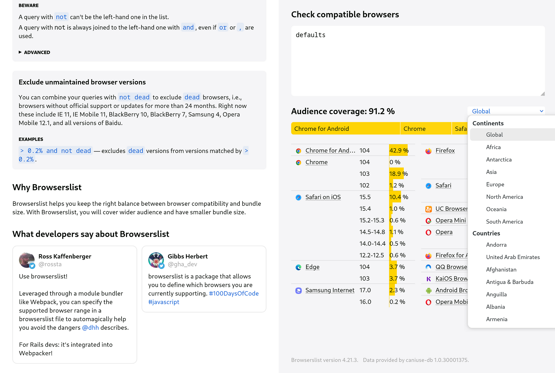The width and height of the screenshot is (555, 373).
Task: Open the Edge browser link
Action: pyautogui.click(x=312, y=267)
